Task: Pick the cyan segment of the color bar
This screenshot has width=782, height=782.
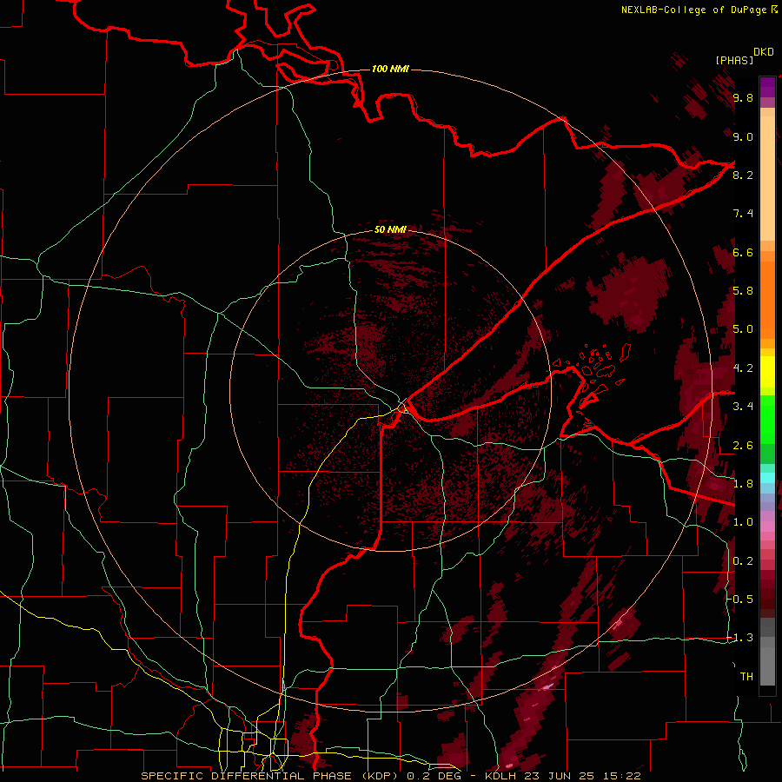Action: 767,477
